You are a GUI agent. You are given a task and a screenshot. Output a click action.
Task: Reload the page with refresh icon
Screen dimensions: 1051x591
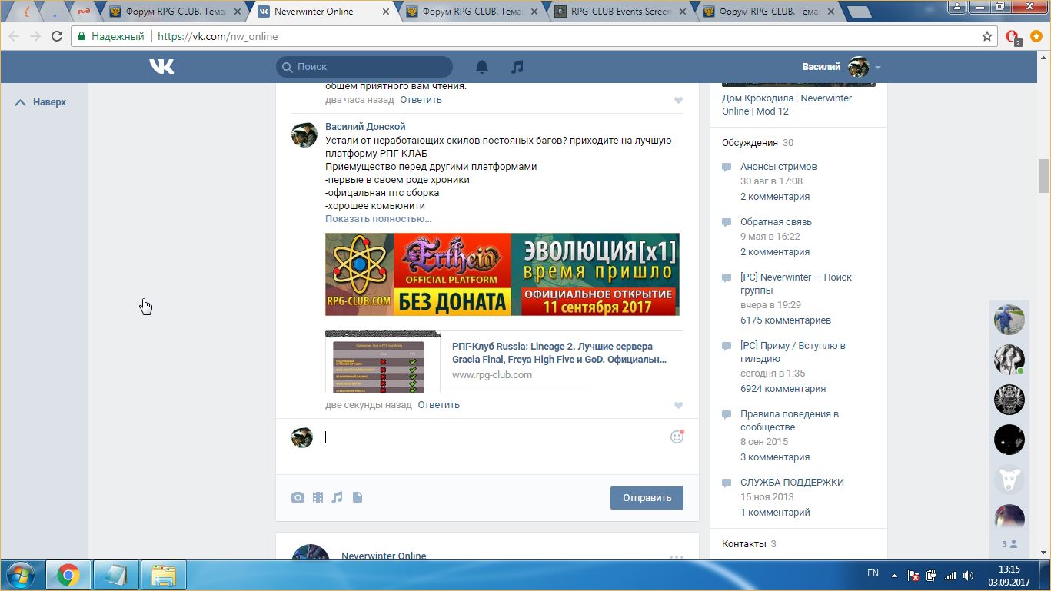coord(57,36)
